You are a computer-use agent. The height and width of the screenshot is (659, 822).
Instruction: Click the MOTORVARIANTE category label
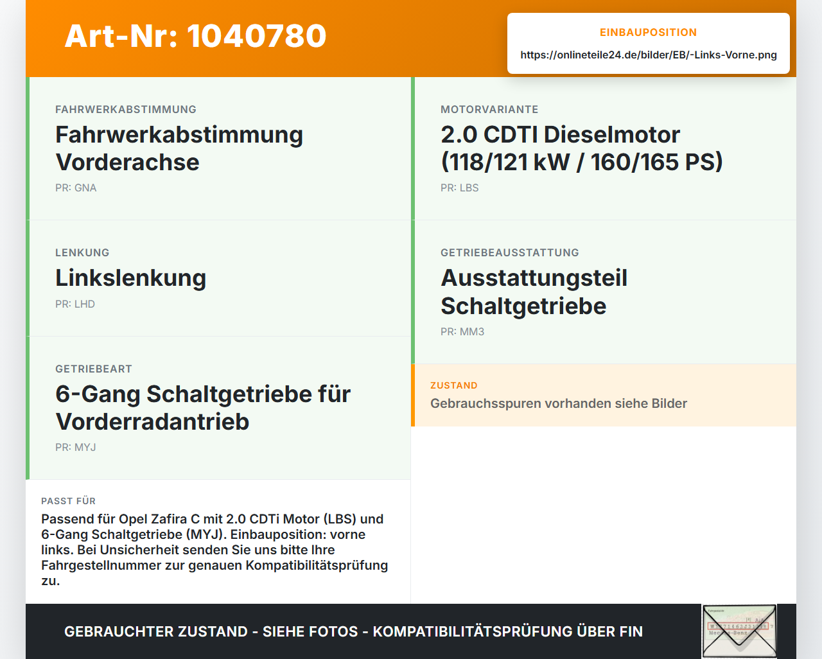489,109
